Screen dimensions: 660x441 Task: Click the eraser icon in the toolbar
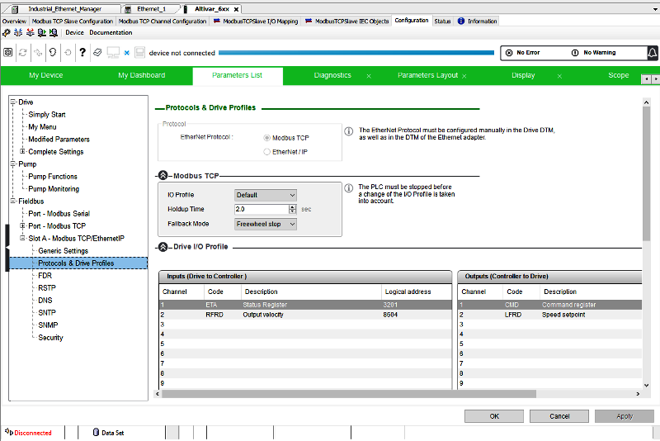point(97,52)
